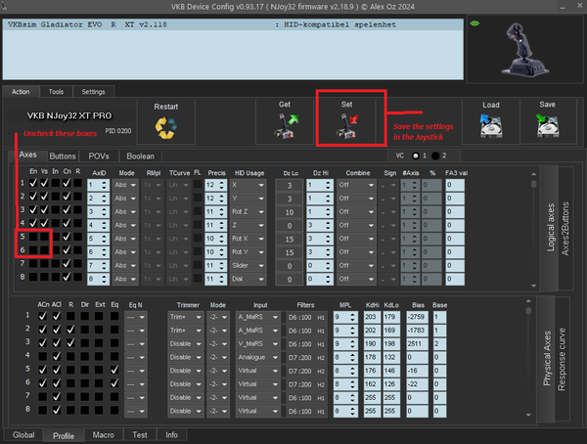This screenshot has height=444, width=587.
Task: Switch to the Macro bottom tab
Action: (x=103, y=435)
